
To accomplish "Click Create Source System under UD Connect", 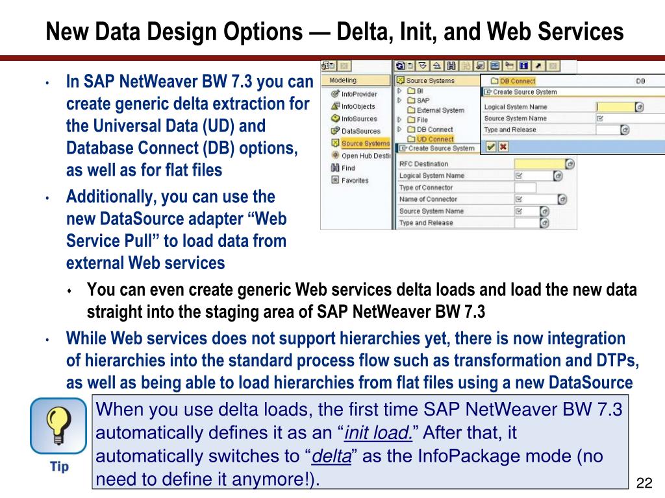I will (442, 148).
